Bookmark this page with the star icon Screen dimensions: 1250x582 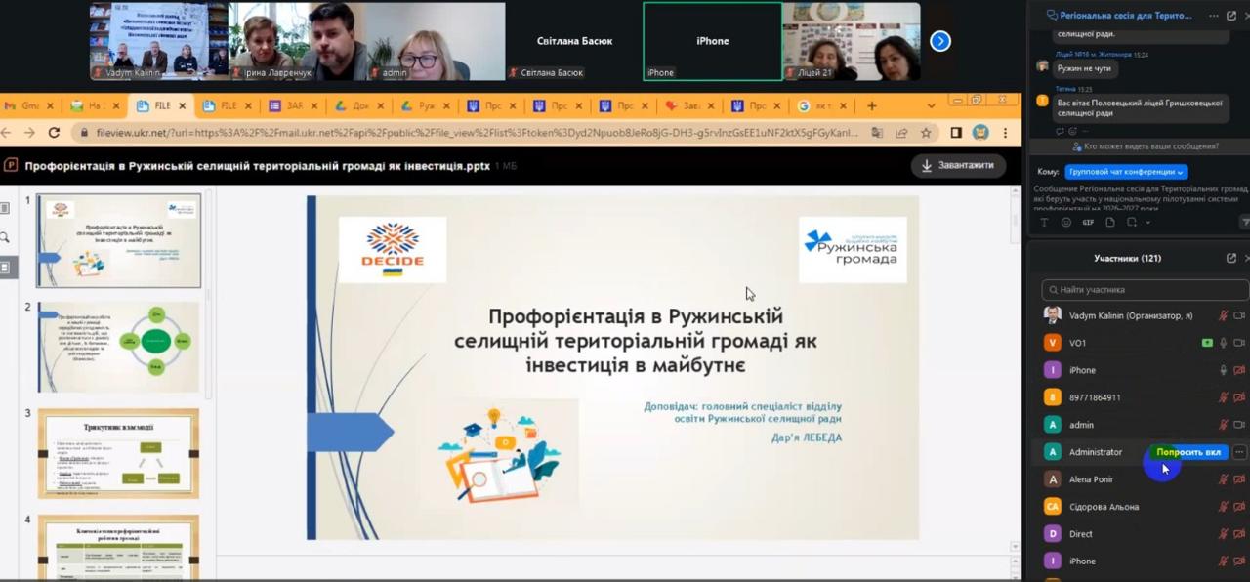click(926, 133)
